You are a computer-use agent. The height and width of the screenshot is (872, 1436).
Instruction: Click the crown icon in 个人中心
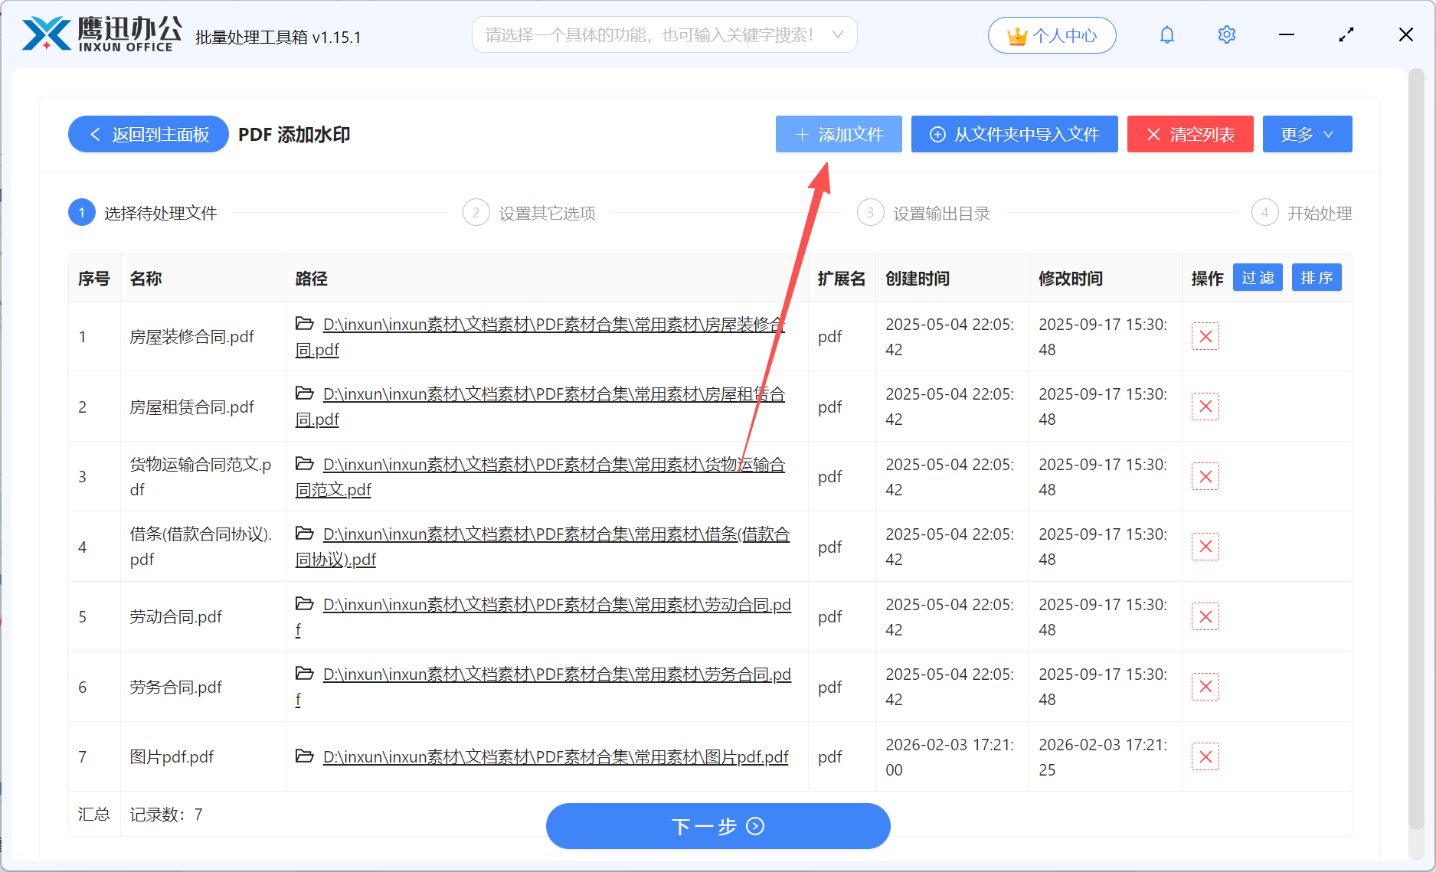[1016, 35]
